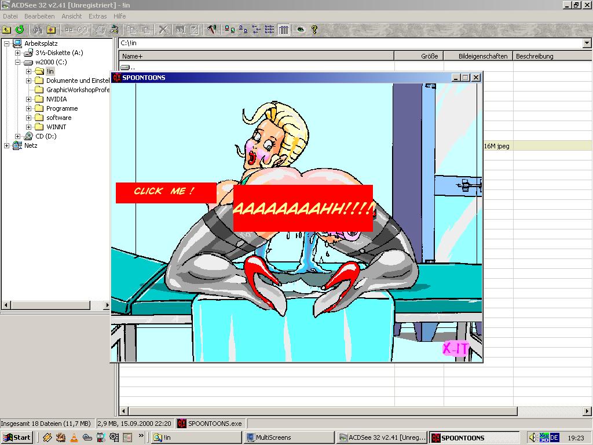
Task: Click the properties sheet toolbar icon
Action: click(x=194, y=30)
